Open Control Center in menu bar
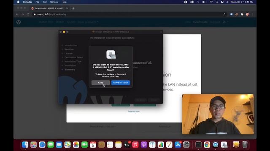Screen dimensions: 270x151 [x=222, y=2]
